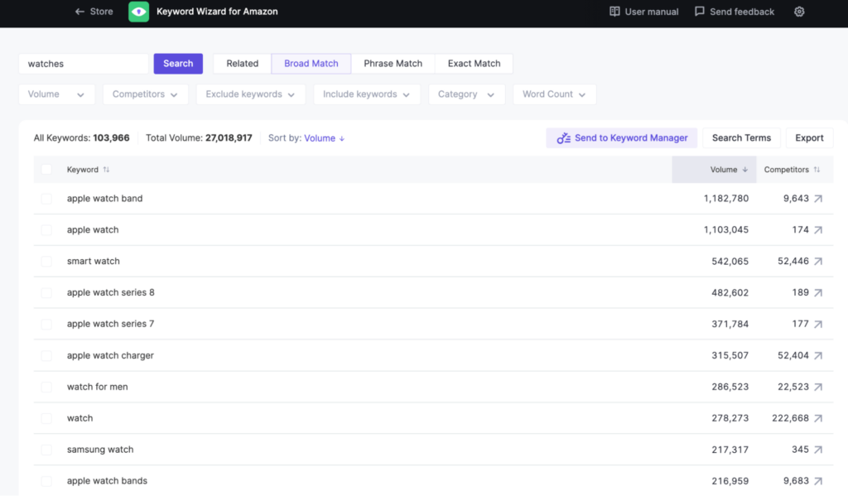The width and height of the screenshot is (848, 496).
Task: Click the keyword text samsung watch
Action: tap(100, 450)
